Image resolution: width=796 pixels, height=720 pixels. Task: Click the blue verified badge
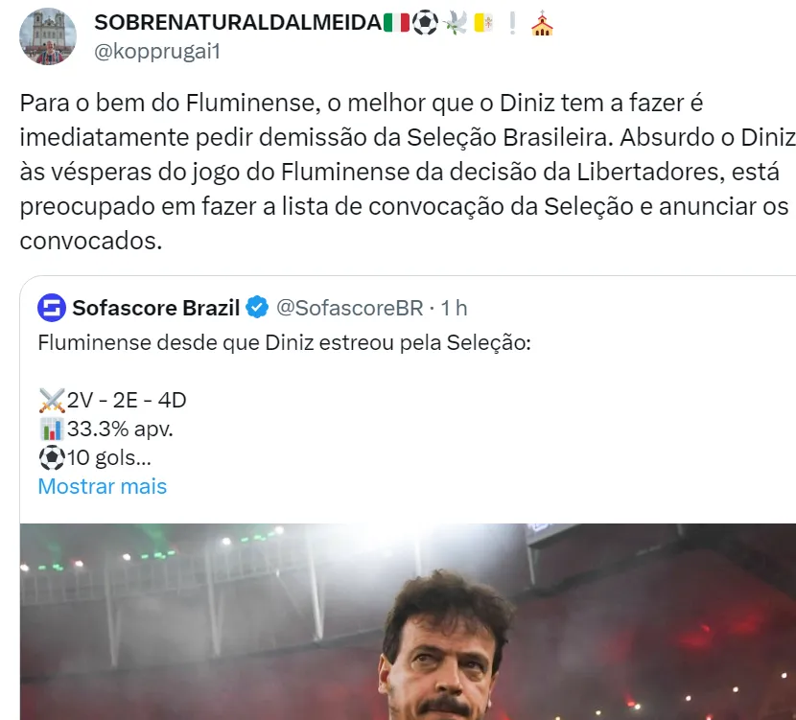click(x=257, y=308)
